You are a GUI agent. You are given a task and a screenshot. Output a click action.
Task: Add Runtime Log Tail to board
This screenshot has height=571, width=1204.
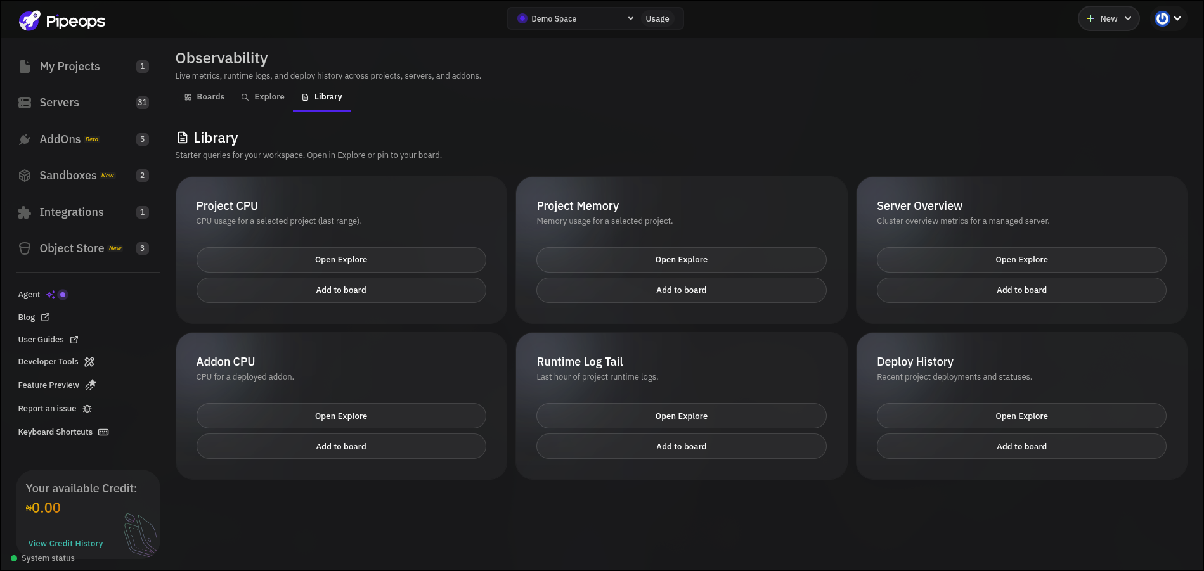click(x=682, y=447)
